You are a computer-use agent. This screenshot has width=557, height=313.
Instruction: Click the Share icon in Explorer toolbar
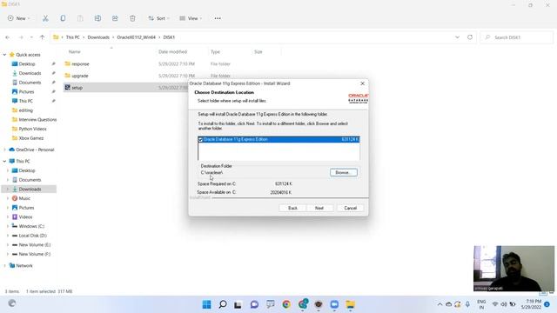tap(115, 18)
